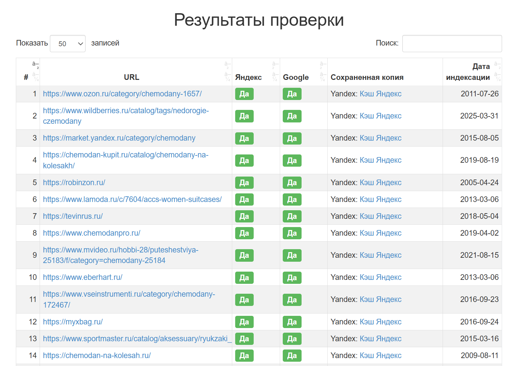Open Кэш Яндекс link for row 13

(x=381, y=339)
